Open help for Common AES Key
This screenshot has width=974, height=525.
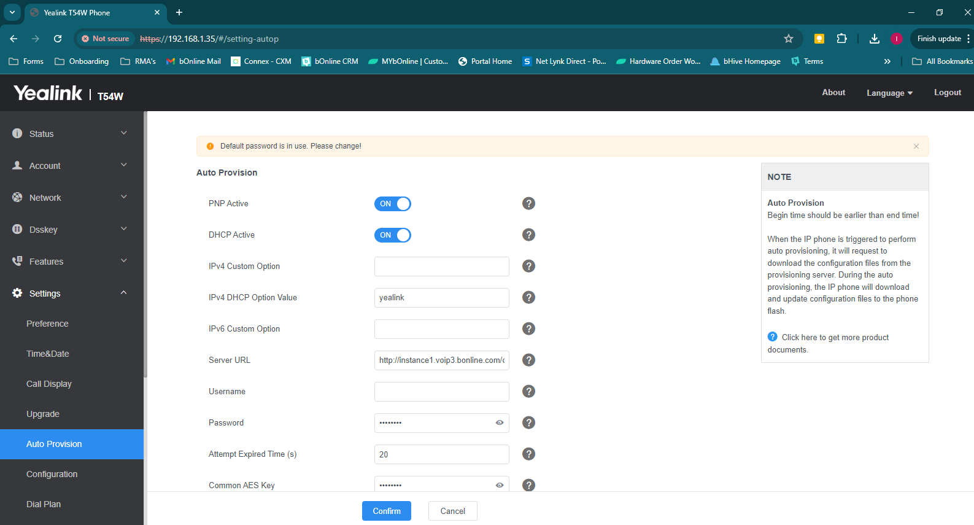pyautogui.click(x=528, y=485)
